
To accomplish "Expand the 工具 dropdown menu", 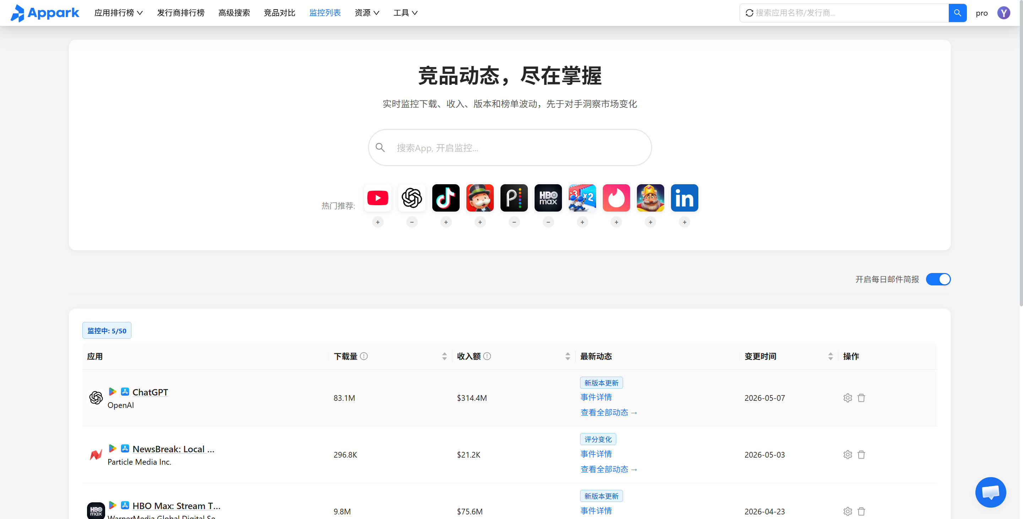I will pyautogui.click(x=405, y=13).
